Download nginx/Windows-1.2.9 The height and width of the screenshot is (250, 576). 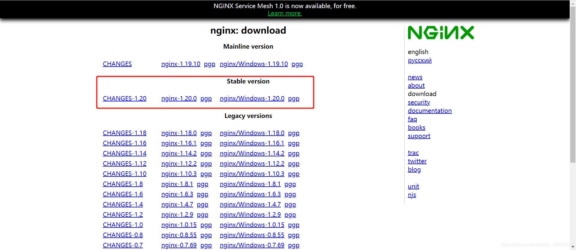point(250,215)
